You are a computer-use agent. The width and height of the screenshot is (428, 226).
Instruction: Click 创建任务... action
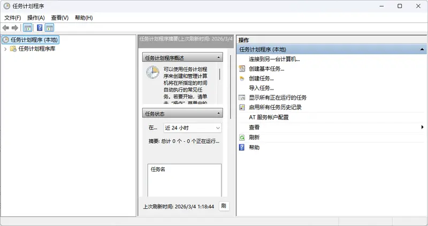click(261, 78)
